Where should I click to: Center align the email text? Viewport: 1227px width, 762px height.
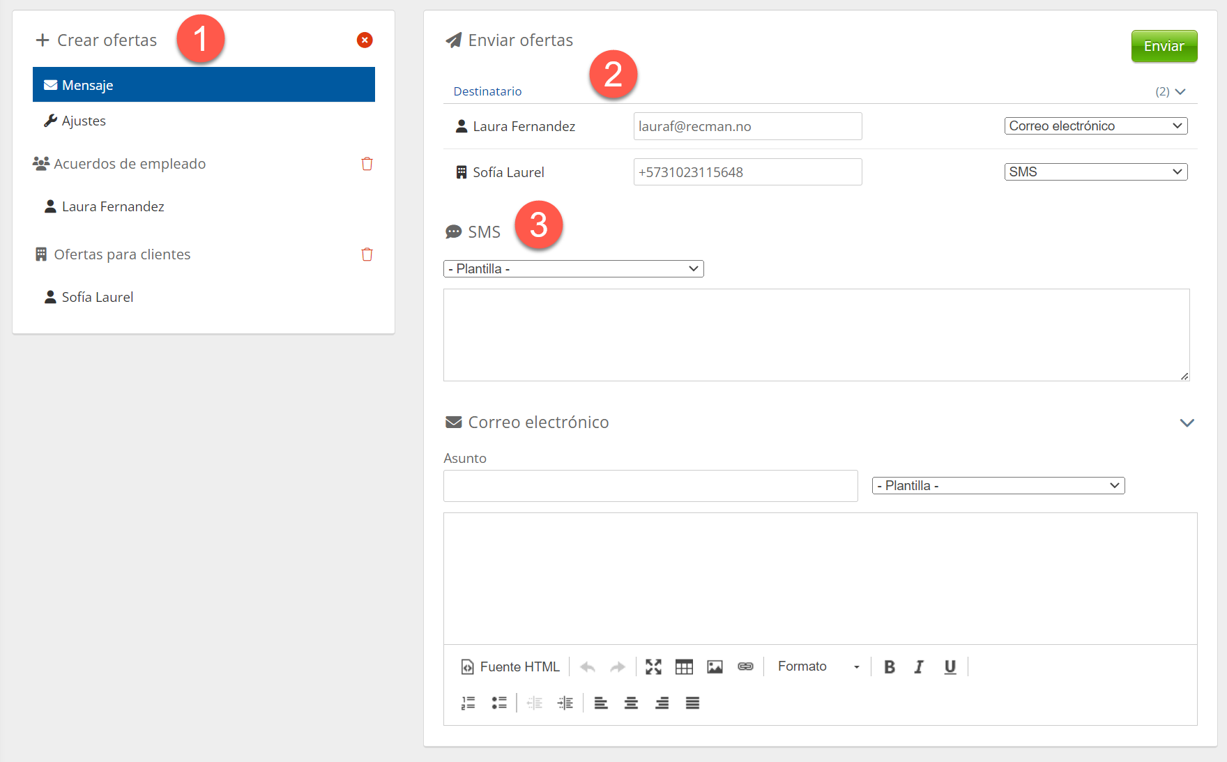tap(631, 703)
